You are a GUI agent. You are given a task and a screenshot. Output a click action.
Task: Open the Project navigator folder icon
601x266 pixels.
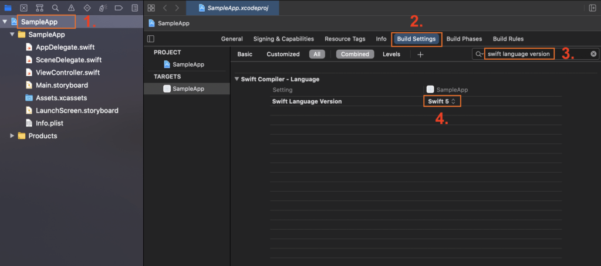pyautogui.click(x=8, y=8)
